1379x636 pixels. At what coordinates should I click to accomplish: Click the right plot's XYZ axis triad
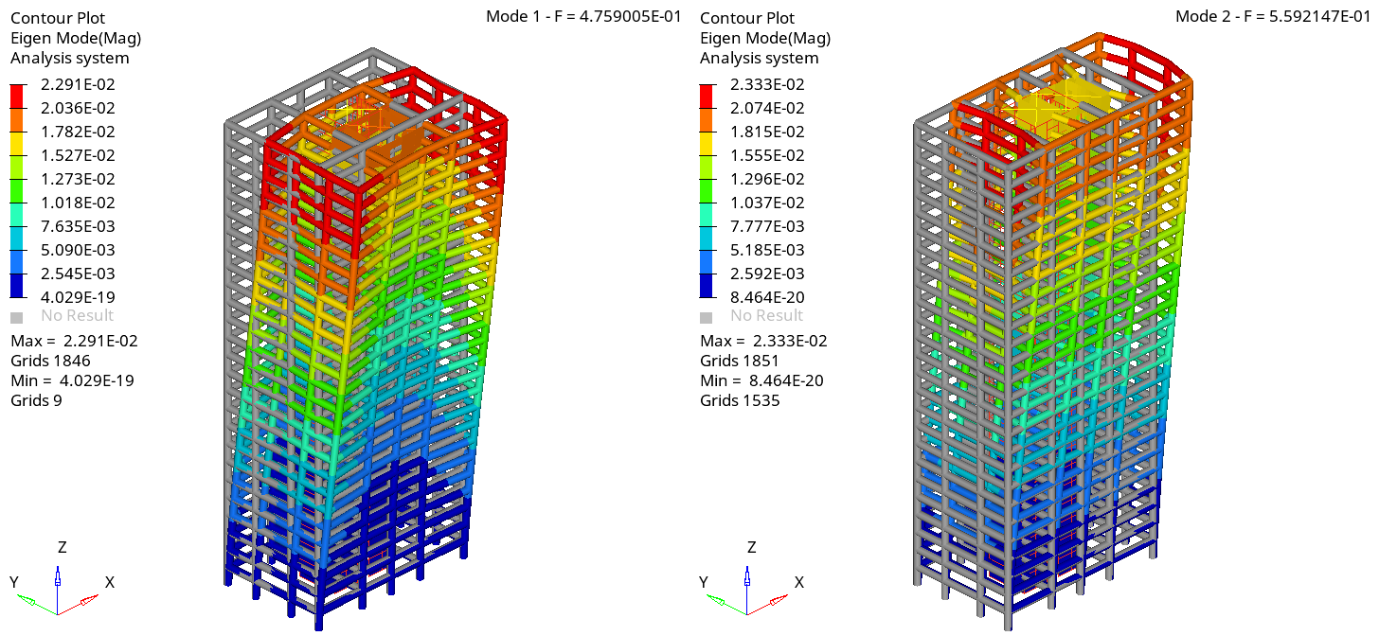tap(747, 591)
